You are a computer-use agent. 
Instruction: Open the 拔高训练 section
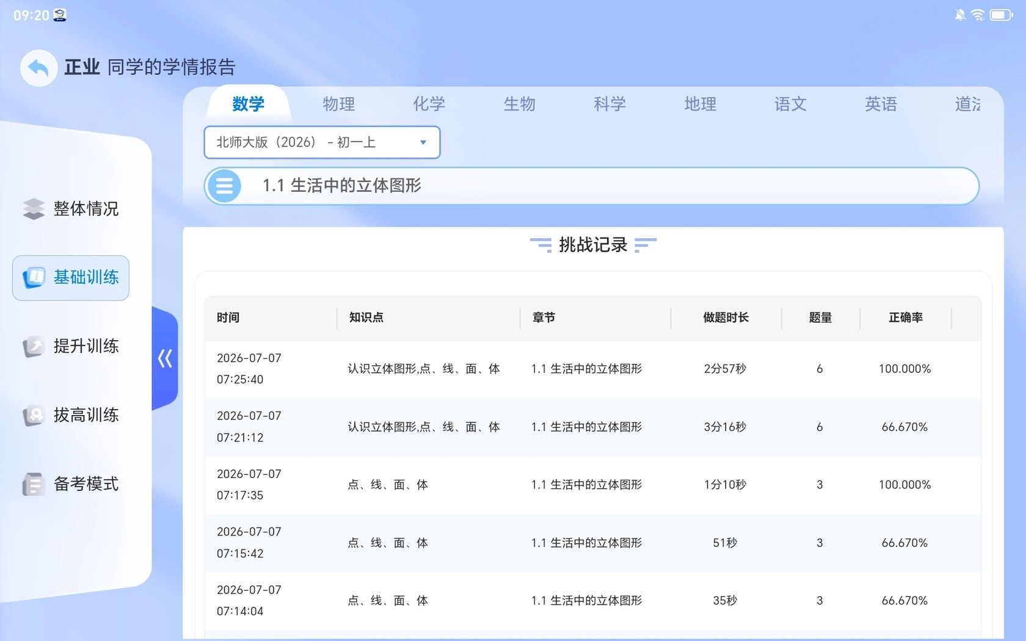(71, 416)
